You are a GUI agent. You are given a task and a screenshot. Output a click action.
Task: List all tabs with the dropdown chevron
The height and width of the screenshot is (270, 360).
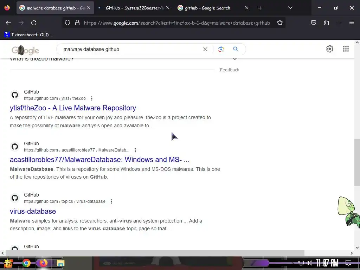[290, 8]
